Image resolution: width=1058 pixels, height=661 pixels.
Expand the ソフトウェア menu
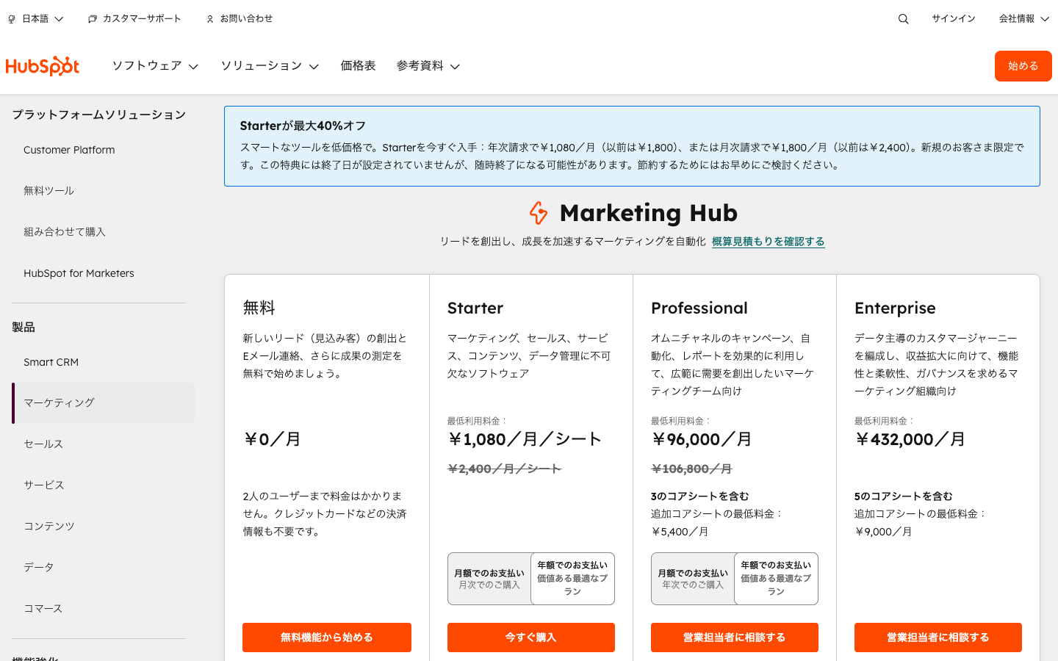coord(154,66)
